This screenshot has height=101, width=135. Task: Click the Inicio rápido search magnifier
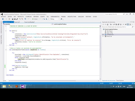pos(124,14)
